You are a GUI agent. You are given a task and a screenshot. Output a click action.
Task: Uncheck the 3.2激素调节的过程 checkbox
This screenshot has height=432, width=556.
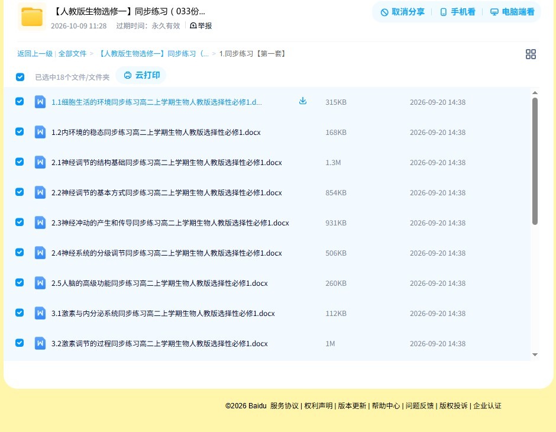(20, 343)
